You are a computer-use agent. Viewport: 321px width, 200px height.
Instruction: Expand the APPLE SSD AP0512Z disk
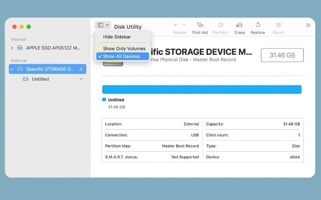[12, 48]
